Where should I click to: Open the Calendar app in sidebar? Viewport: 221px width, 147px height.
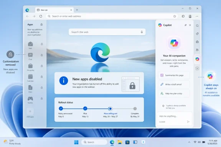point(30,78)
